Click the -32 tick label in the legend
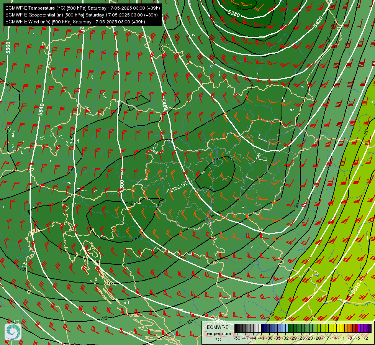 285,338
